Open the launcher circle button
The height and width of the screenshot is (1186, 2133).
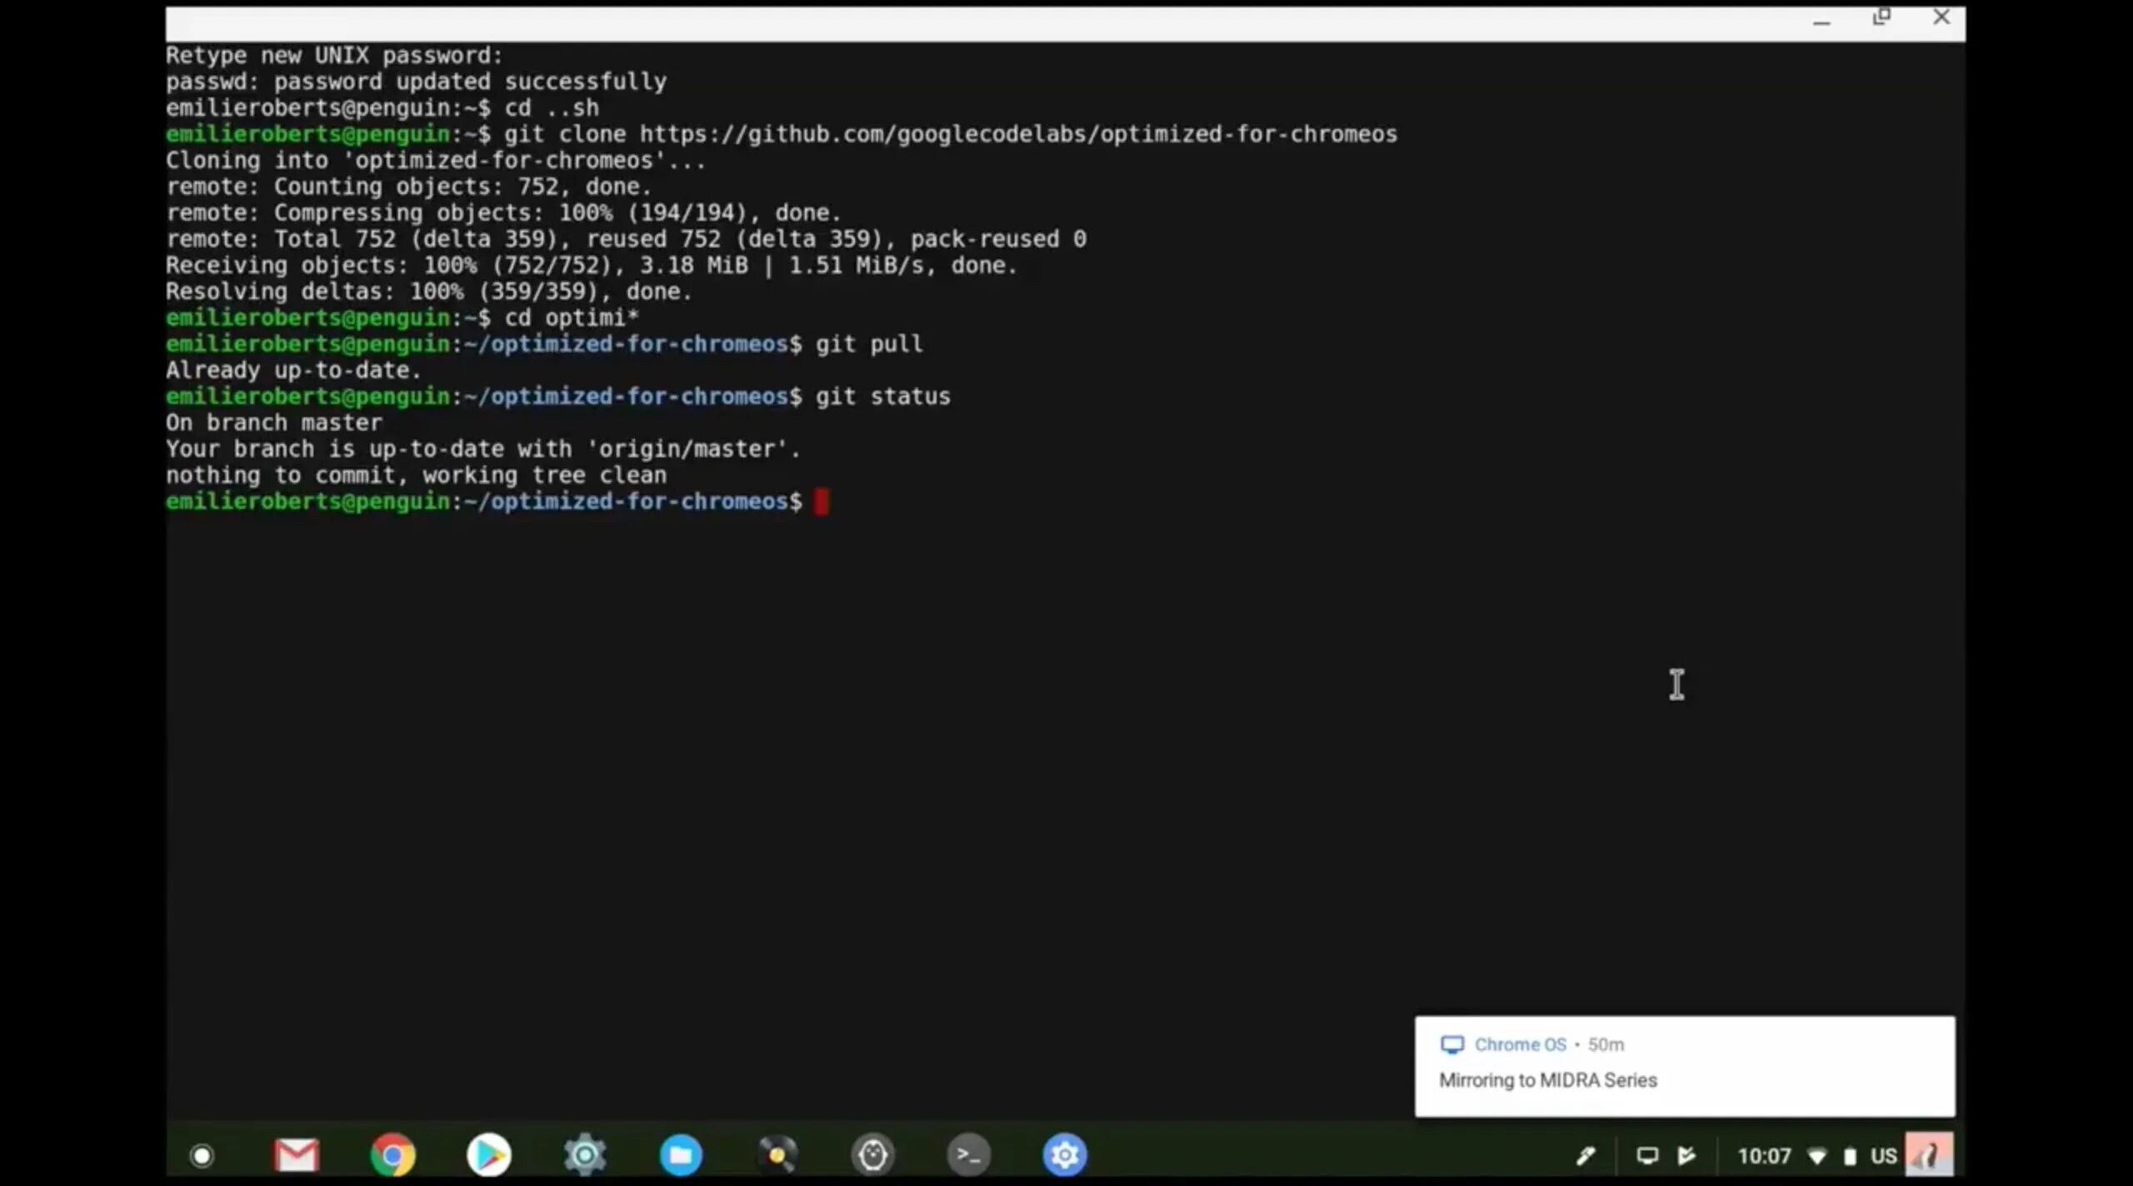(x=202, y=1155)
